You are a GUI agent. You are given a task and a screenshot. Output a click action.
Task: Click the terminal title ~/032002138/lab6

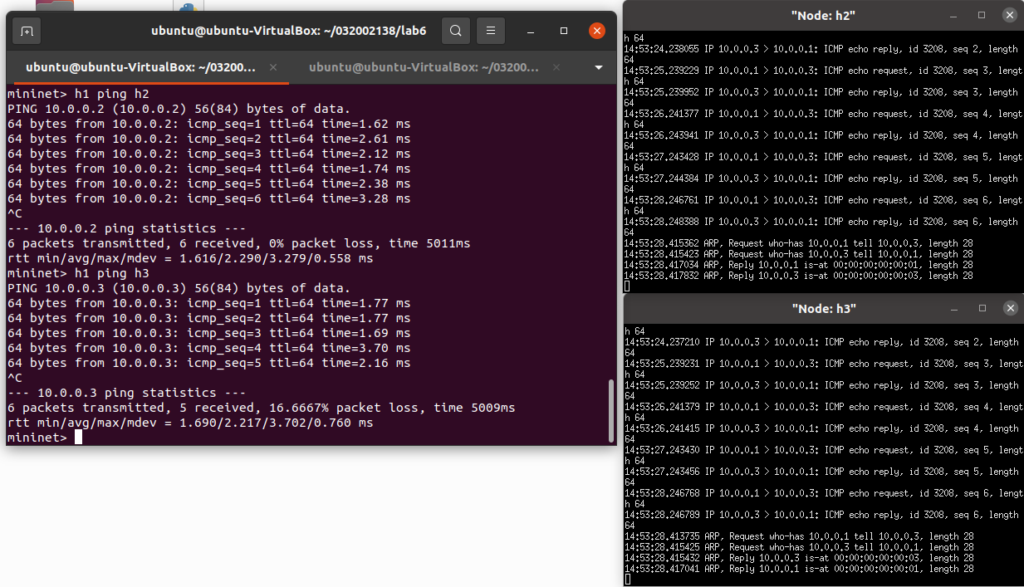pyautogui.click(x=289, y=32)
